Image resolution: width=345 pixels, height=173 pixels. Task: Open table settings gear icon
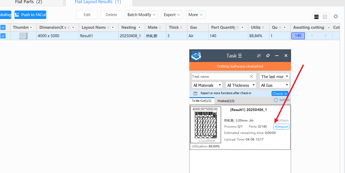tap(335, 16)
